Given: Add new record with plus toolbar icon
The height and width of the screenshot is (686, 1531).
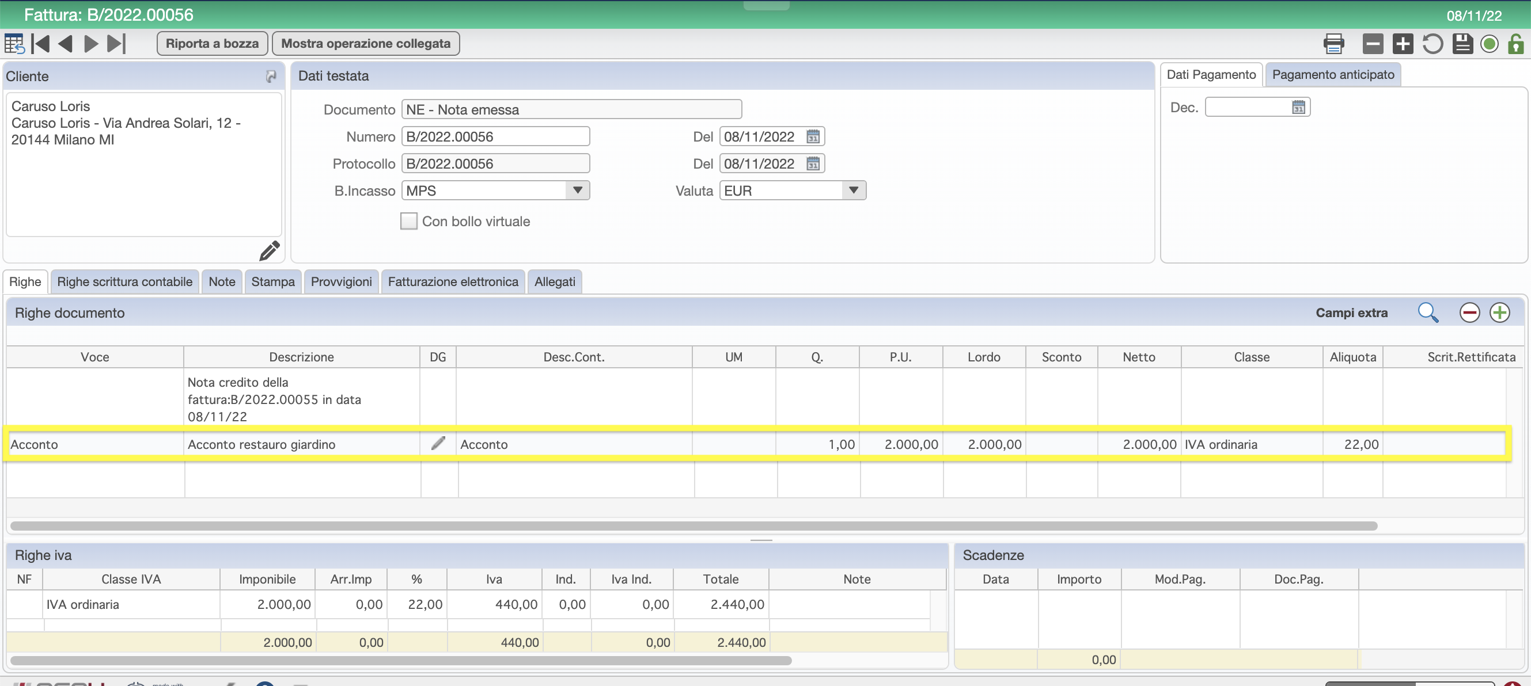Looking at the screenshot, I should point(1403,43).
